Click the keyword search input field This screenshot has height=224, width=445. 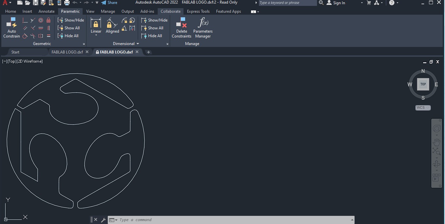[x=288, y=3]
